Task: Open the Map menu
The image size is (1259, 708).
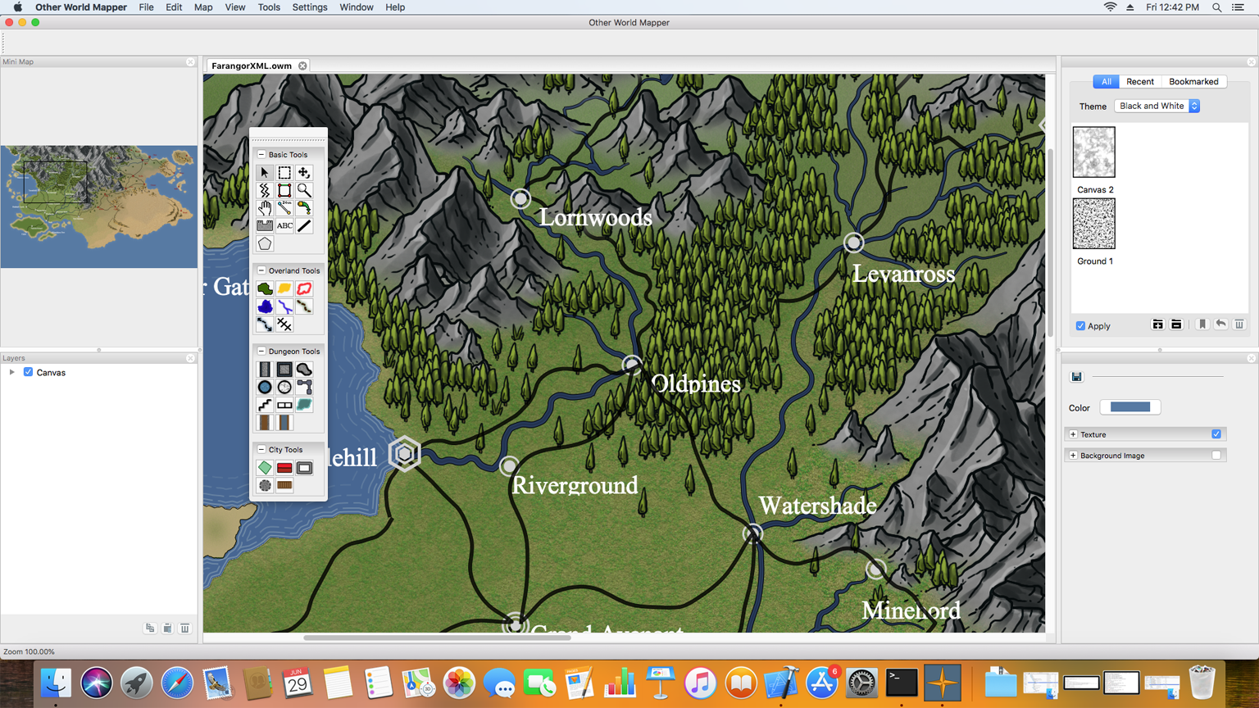Action: 203,7
